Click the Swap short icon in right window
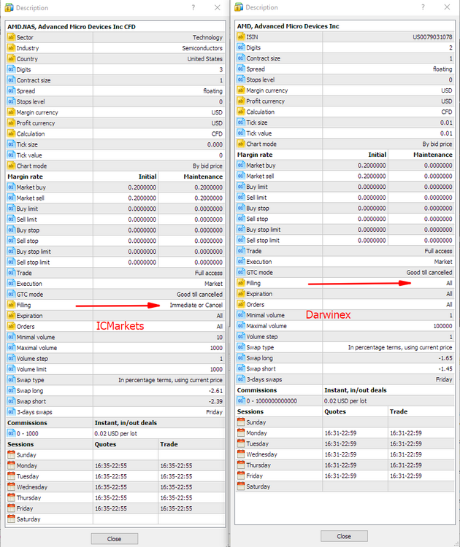The height and width of the screenshot is (547, 460). [241, 368]
